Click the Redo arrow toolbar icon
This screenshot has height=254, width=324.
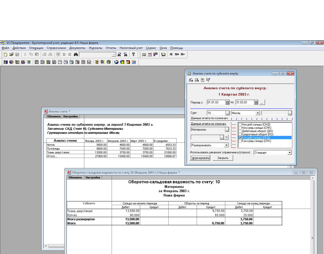point(70,54)
